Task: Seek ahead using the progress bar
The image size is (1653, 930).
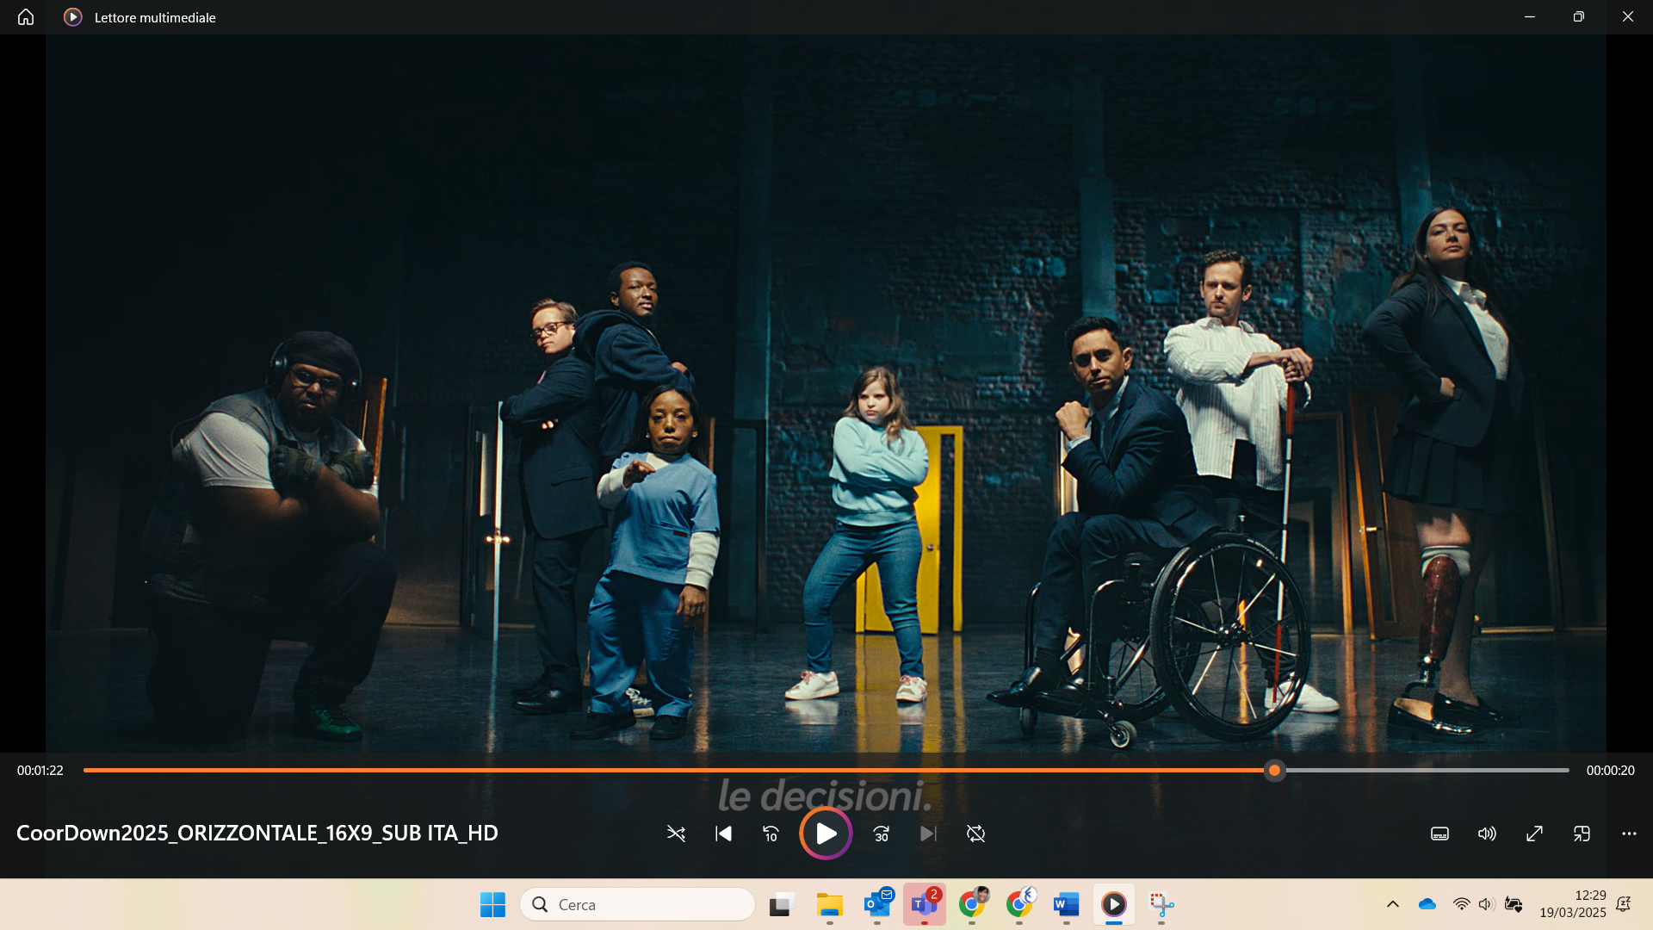Action: pos(1421,771)
